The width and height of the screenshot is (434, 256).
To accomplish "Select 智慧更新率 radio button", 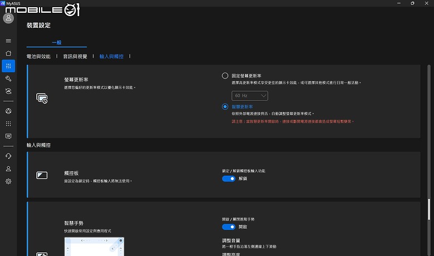I will pyautogui.click(x=225, y=107).
